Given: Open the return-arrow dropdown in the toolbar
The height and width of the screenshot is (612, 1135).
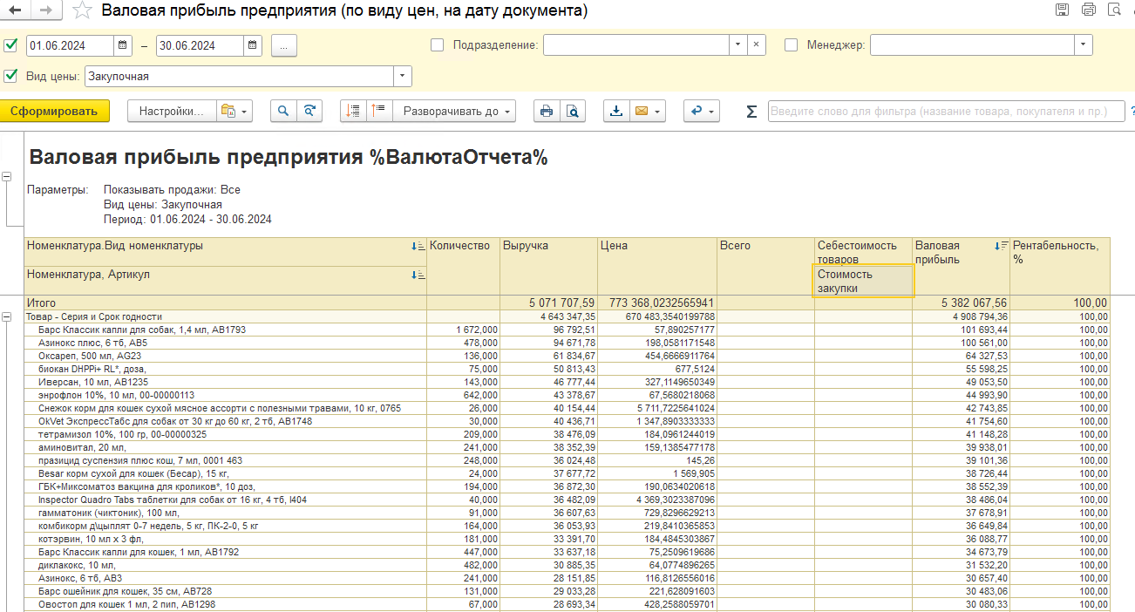Looking at the screenshot, I should point(701,112).
